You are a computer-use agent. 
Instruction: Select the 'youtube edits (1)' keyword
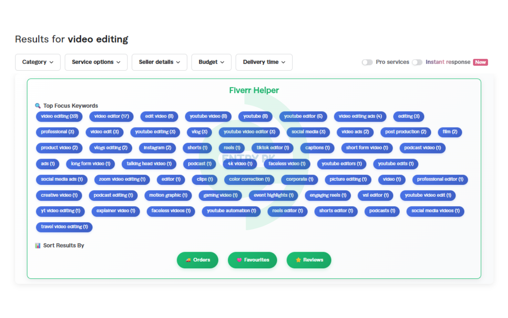[396, 164]
